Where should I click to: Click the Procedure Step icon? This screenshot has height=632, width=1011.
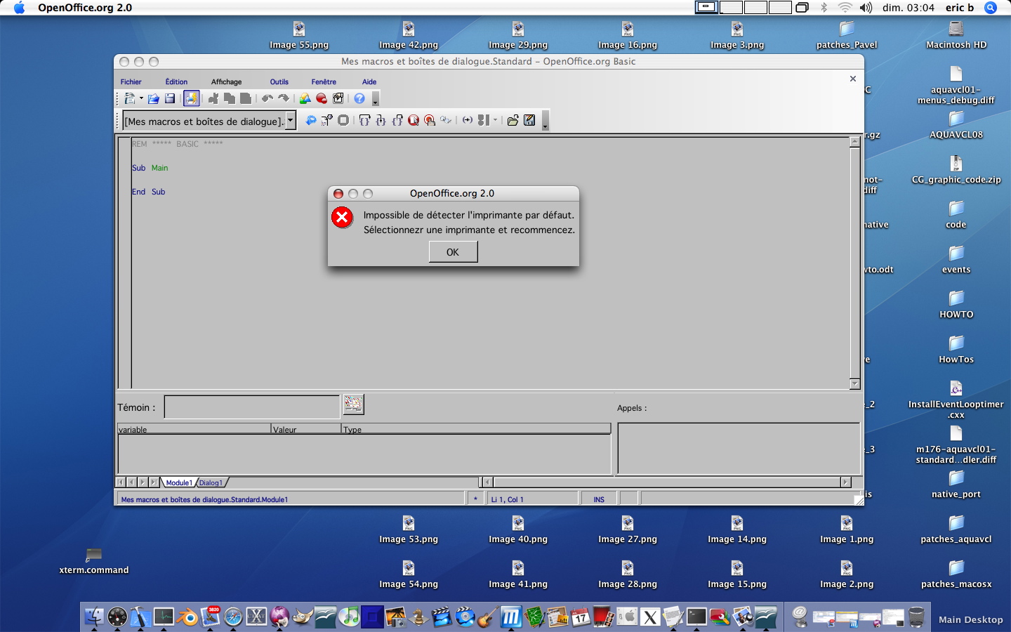[364, 121]
